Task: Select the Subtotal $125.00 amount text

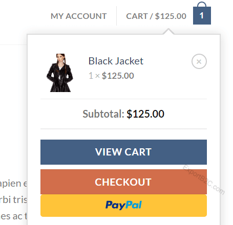Action: 145,114
